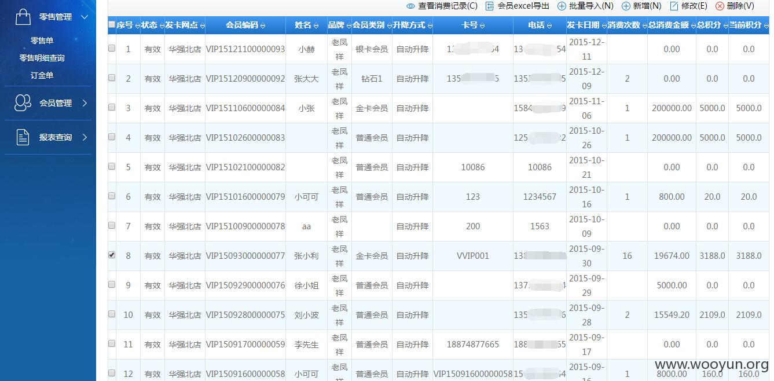Expand the 报表查询 menu chevron
This screenshot has width=774, height=381.
coord(85,137)
